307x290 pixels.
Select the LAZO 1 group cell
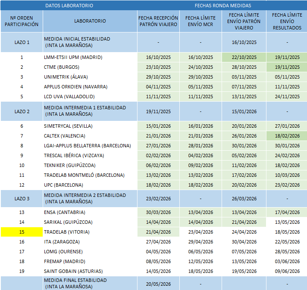click(x=21, y=42)
